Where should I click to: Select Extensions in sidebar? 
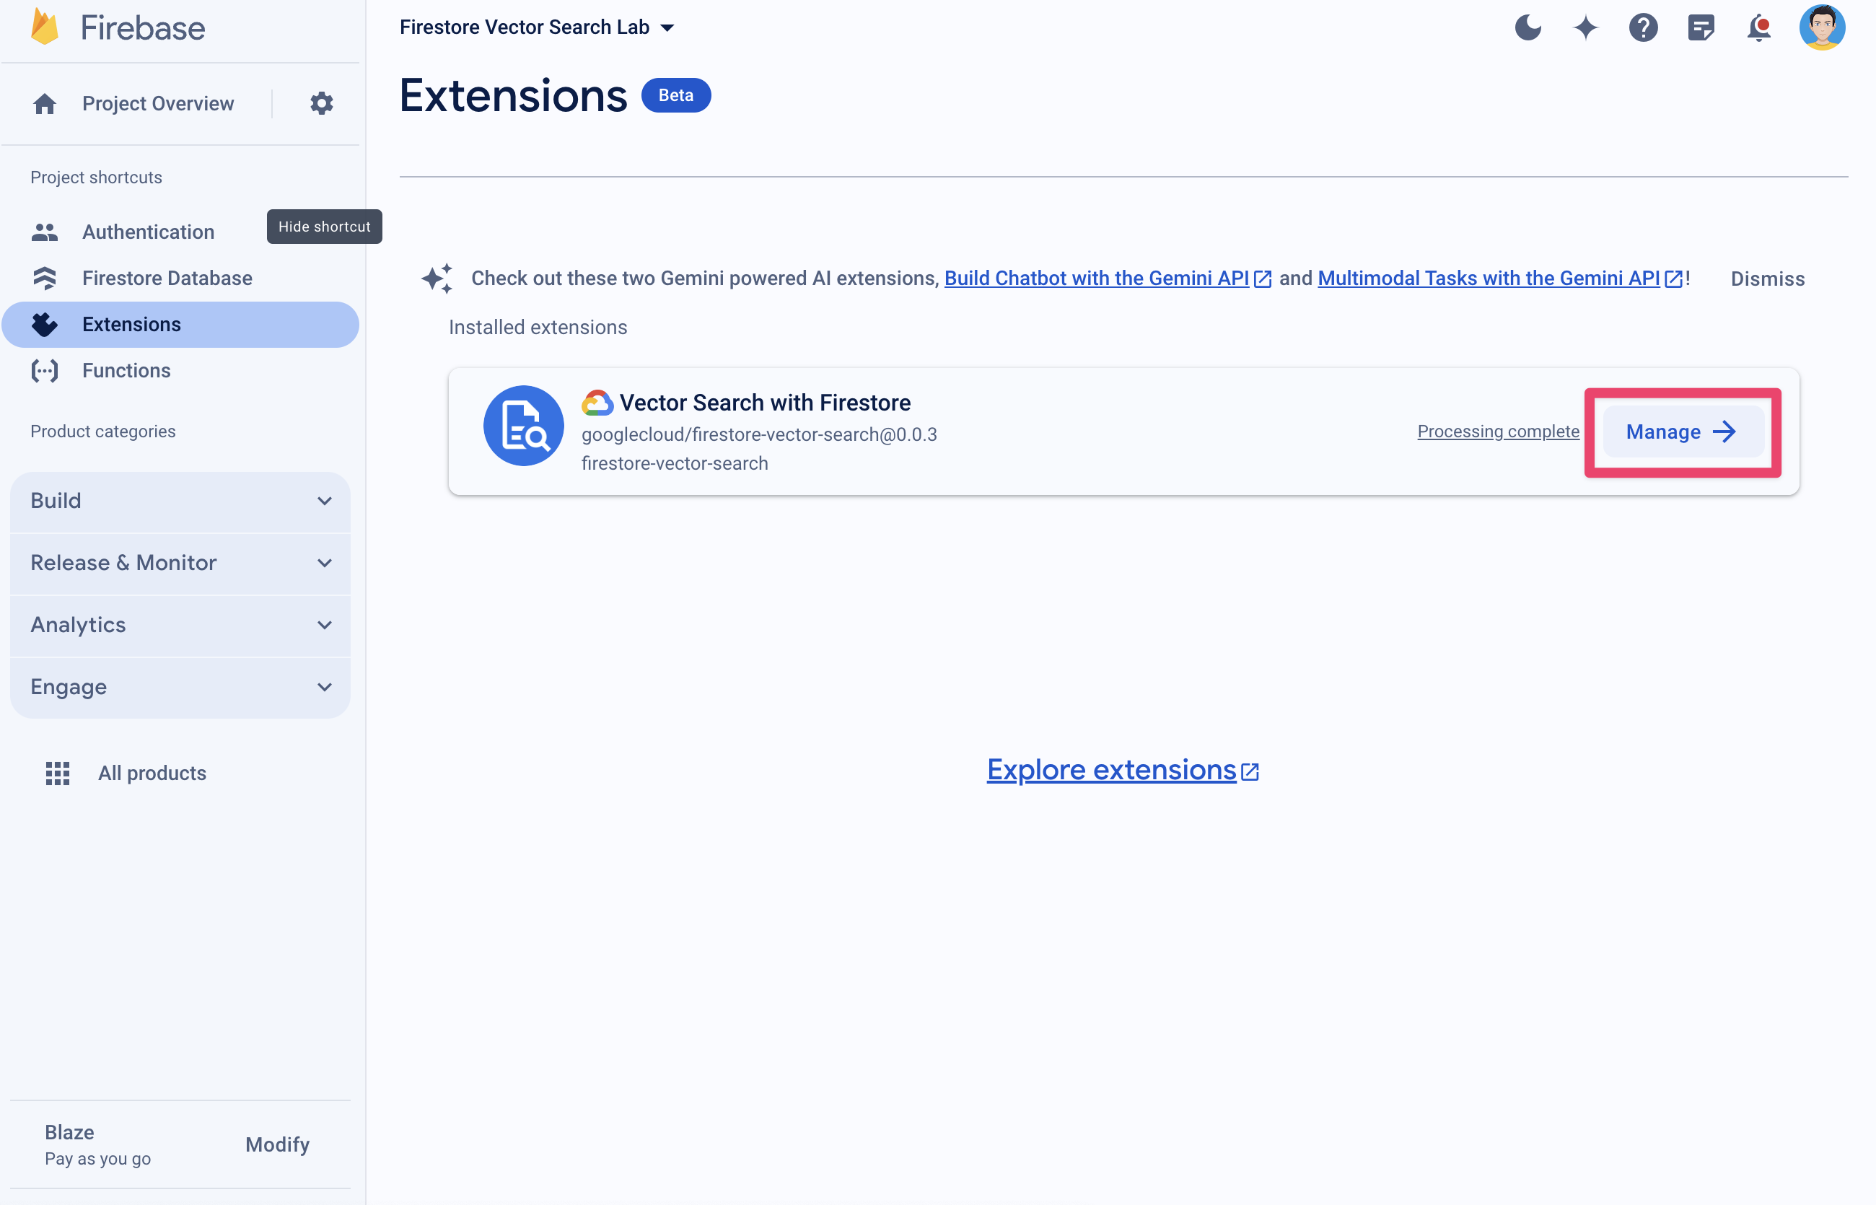tap(131, 324)
